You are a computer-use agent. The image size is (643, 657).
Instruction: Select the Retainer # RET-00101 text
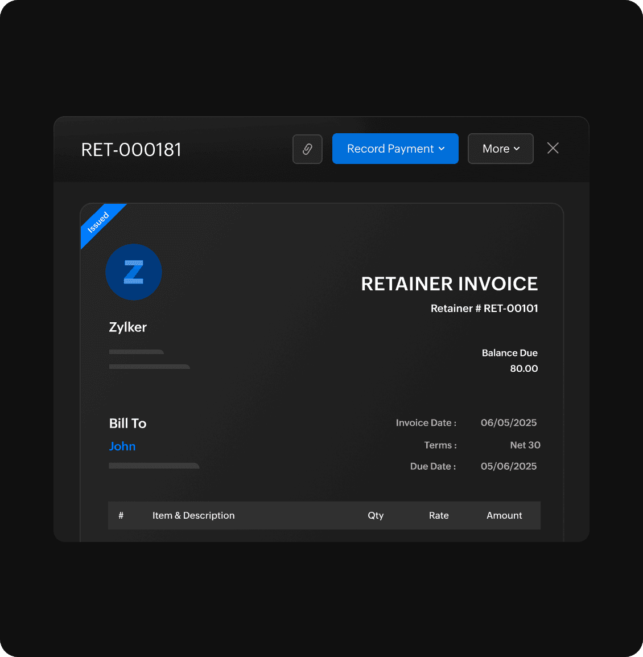(484, 309)
